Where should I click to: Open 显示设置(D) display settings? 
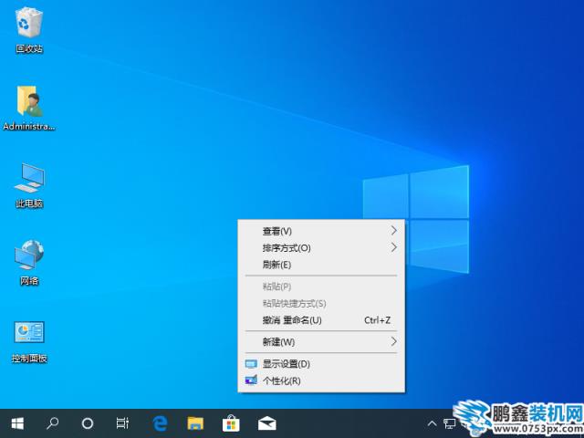[x=321, y=364]
